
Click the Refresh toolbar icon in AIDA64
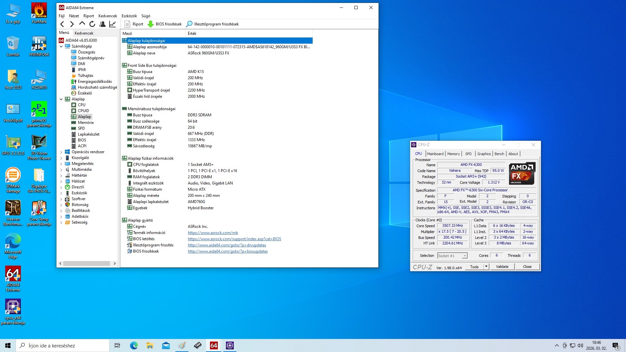tap(92, 24)
